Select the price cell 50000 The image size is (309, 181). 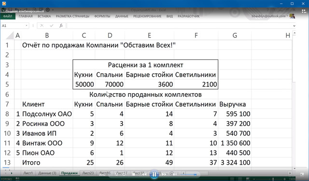84,84
